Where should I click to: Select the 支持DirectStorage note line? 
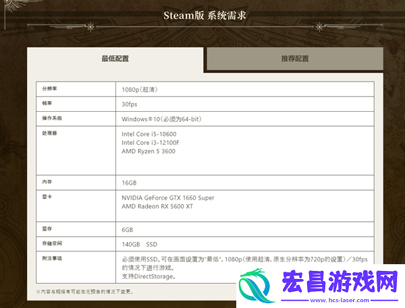[149, 276]
